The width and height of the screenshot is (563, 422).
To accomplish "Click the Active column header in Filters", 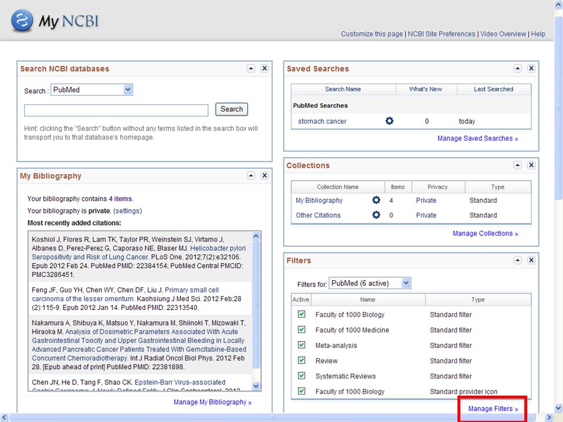I will (x=301, y=300).
